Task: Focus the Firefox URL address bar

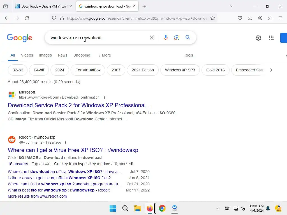Action: point(137,18)
